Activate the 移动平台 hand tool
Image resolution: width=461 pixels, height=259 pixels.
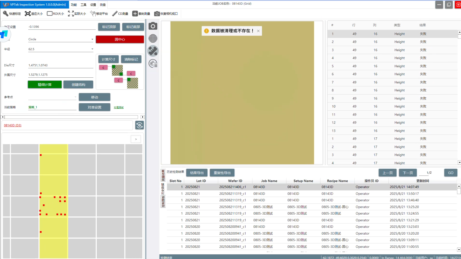point(93,14)
